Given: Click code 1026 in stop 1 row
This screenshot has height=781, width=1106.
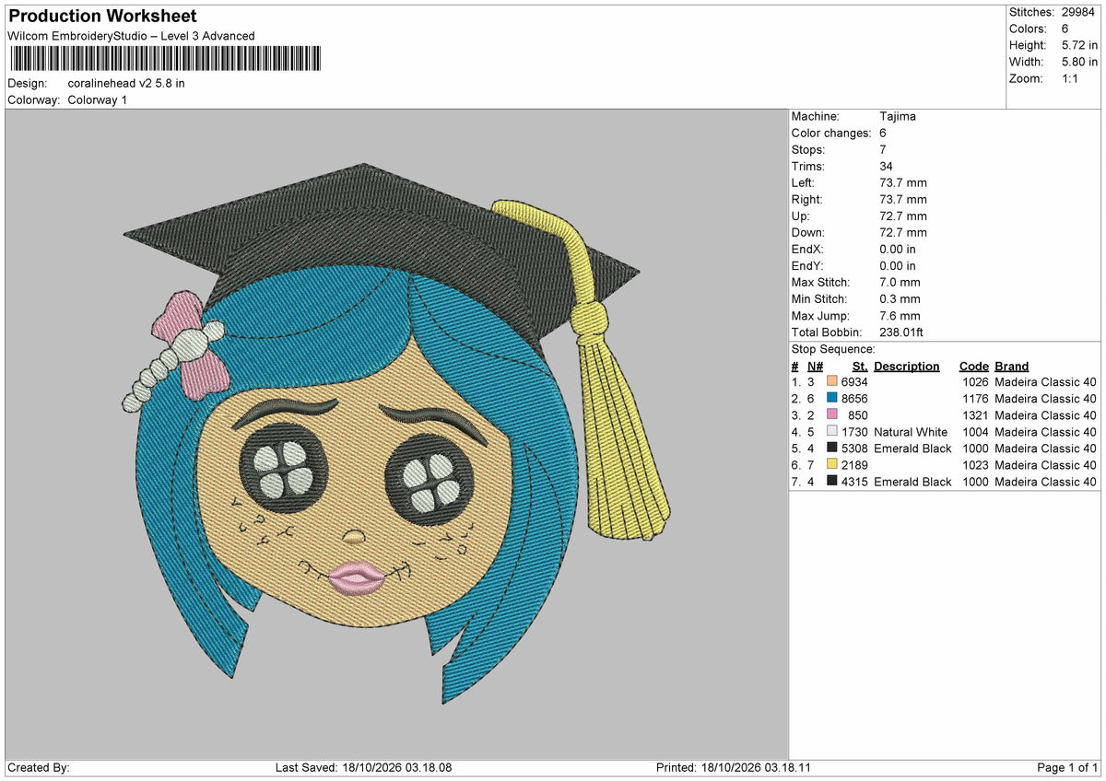Looking at the screenshot, I should click(974, 382).
